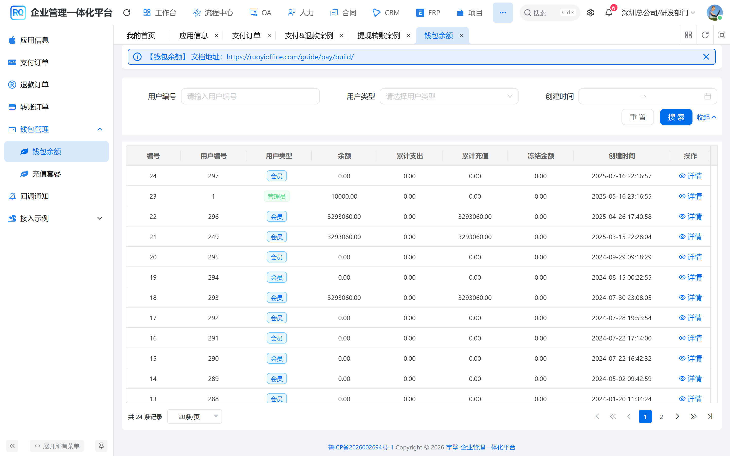Screen dimensions: 730x456
Task: Click the pin icon at sidebar bottom
Action: 101,446
